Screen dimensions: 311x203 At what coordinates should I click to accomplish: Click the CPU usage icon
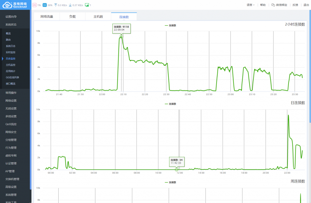tap(35, 5)
